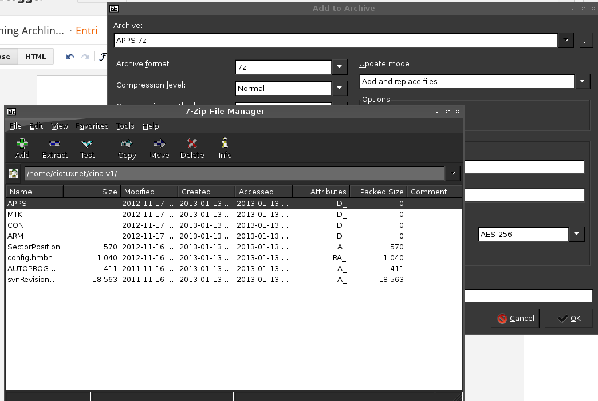Expand the Archive name dropdown
The image size is (598, 401).
(x=566, y=41)
